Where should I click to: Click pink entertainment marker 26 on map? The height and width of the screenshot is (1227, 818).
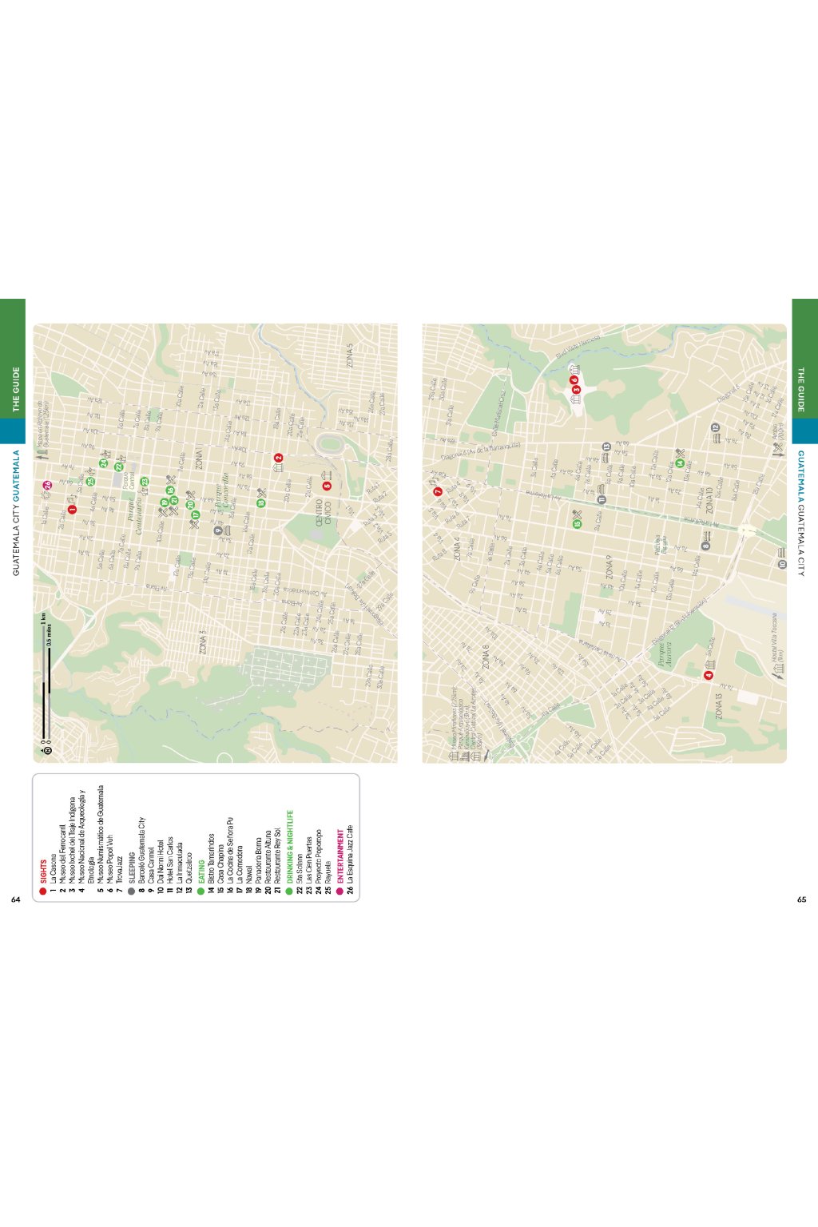[x=48, y=486]
